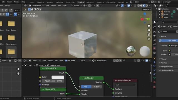
Task: Open the Material properties tab icon
Action: click(154, 82)
